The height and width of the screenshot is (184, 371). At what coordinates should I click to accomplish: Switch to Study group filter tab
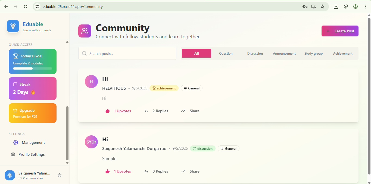point(313,54)
